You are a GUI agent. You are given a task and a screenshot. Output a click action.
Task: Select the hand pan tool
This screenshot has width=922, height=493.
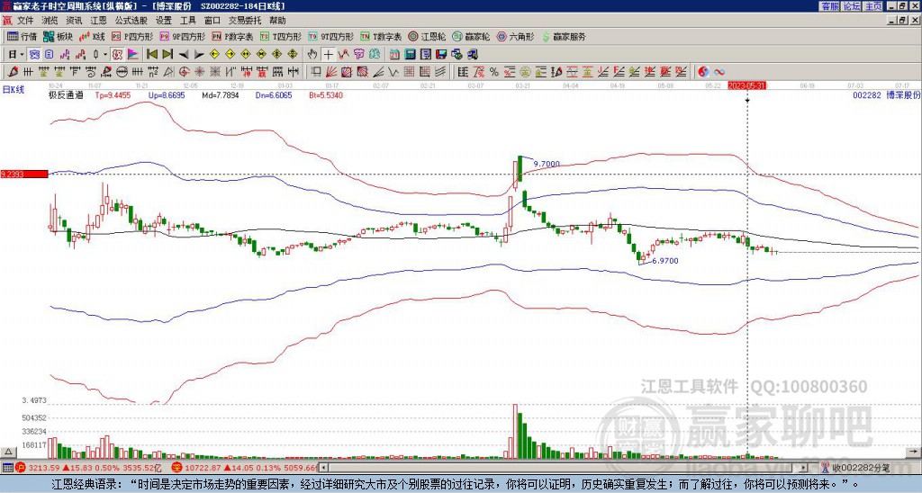[312, 55]
